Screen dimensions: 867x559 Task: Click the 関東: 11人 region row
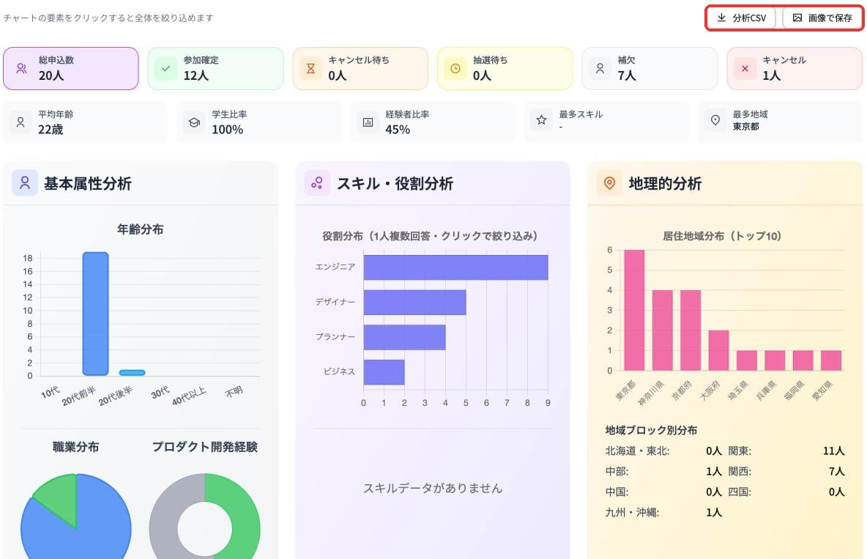(786, 451)
